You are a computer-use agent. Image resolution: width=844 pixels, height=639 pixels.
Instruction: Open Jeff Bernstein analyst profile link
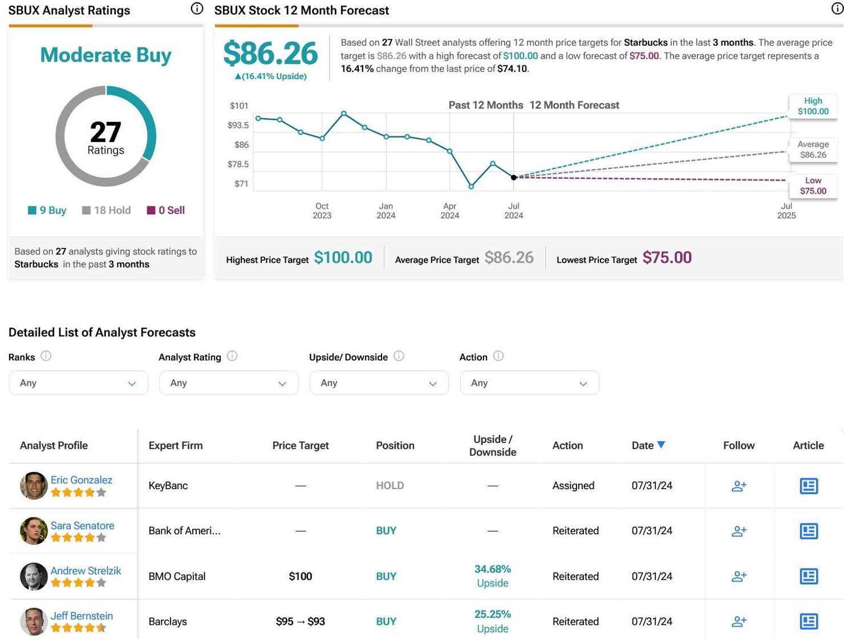(x=82, y=616)
